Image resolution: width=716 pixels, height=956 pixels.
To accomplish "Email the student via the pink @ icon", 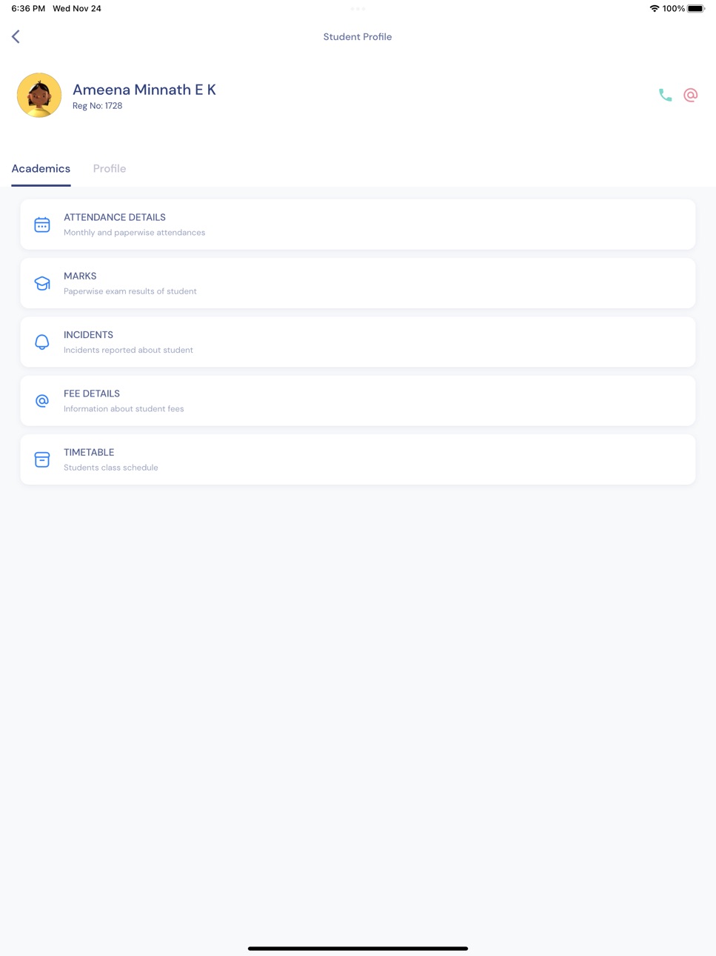I will point(690,95).
